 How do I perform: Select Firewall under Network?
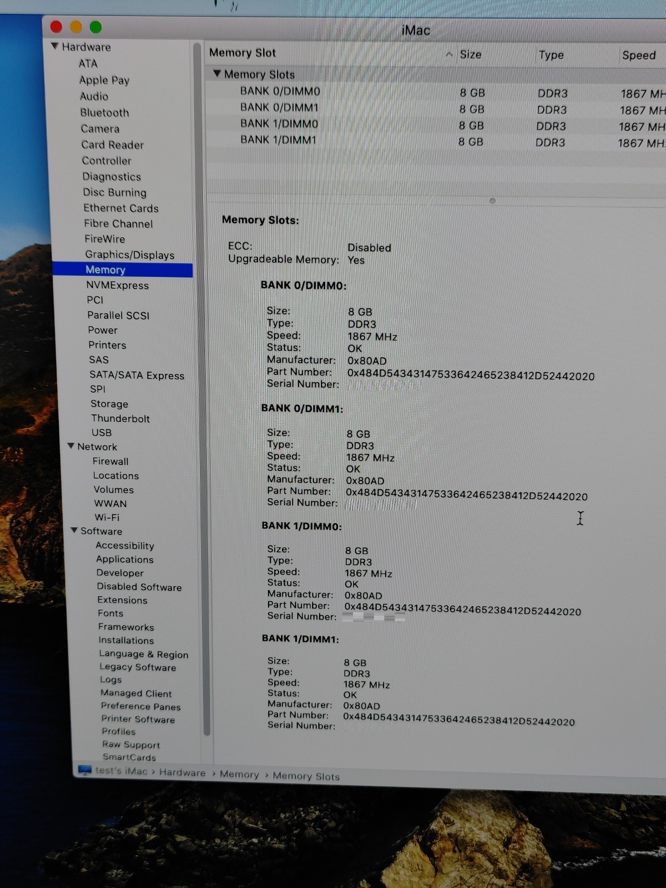110,461
